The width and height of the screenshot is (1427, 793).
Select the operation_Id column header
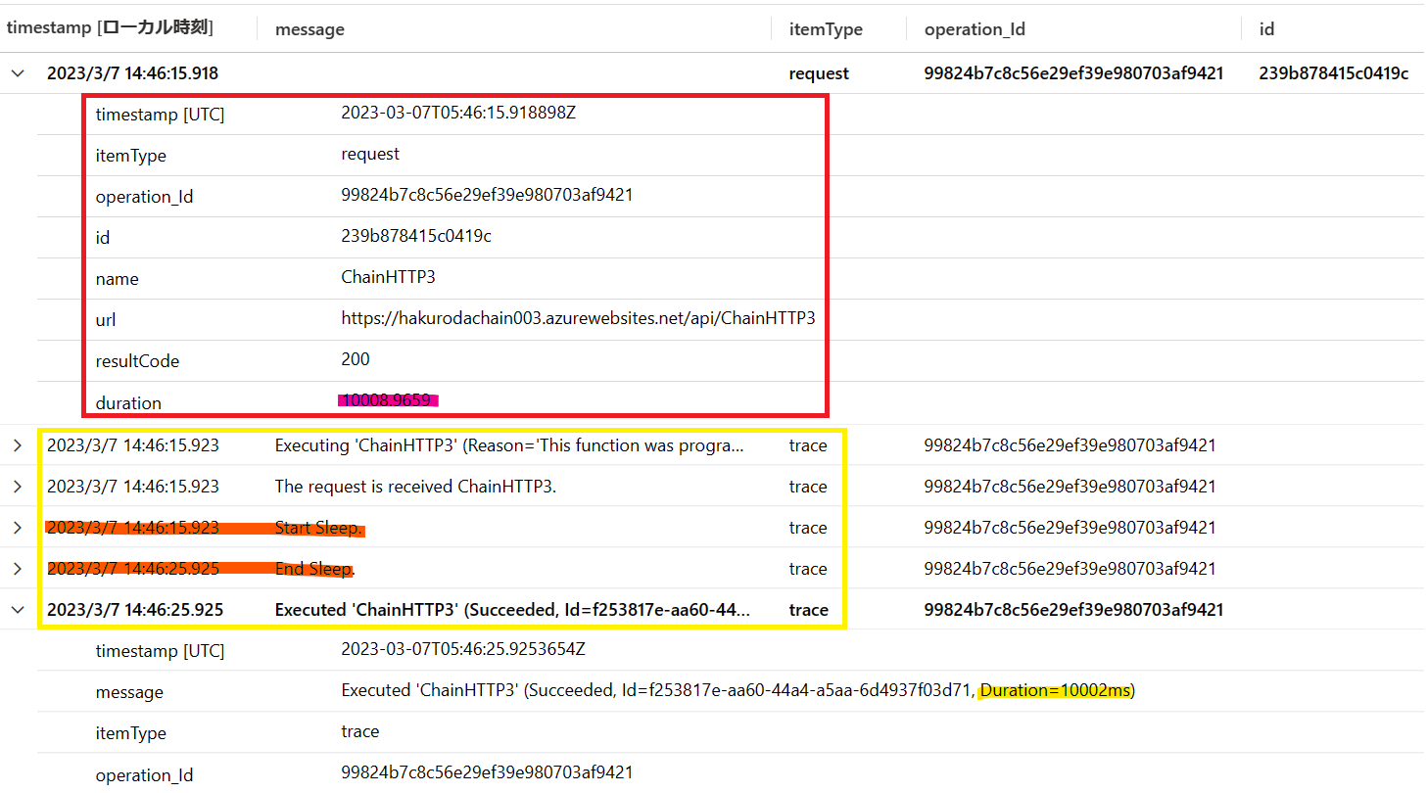[x=975, y=29]
